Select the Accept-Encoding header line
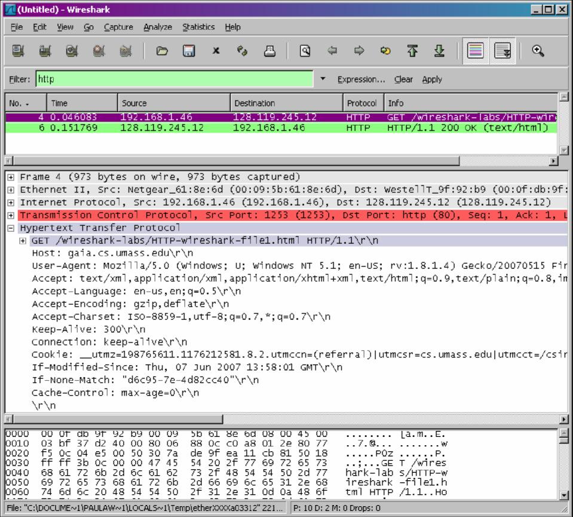The height and width of the screenshot is (517, 573). [130, 304]
